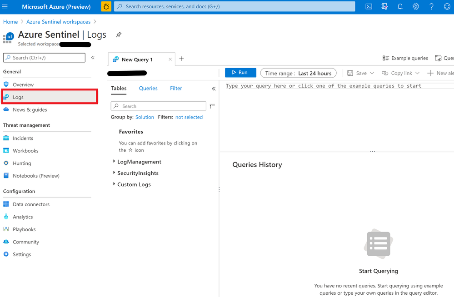
Task: Click the editor results splitter handle
Action: pyautogui.click(x=372, y=151)
